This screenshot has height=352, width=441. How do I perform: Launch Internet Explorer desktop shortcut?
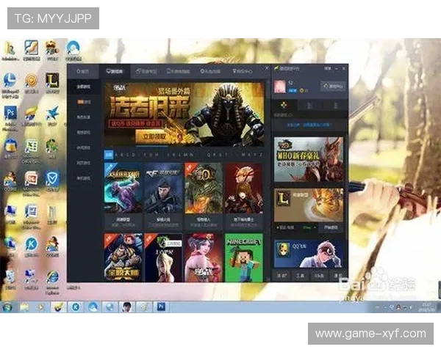[x=53, y=276]
